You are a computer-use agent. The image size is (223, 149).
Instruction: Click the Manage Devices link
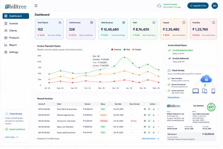tap(174, 97)
